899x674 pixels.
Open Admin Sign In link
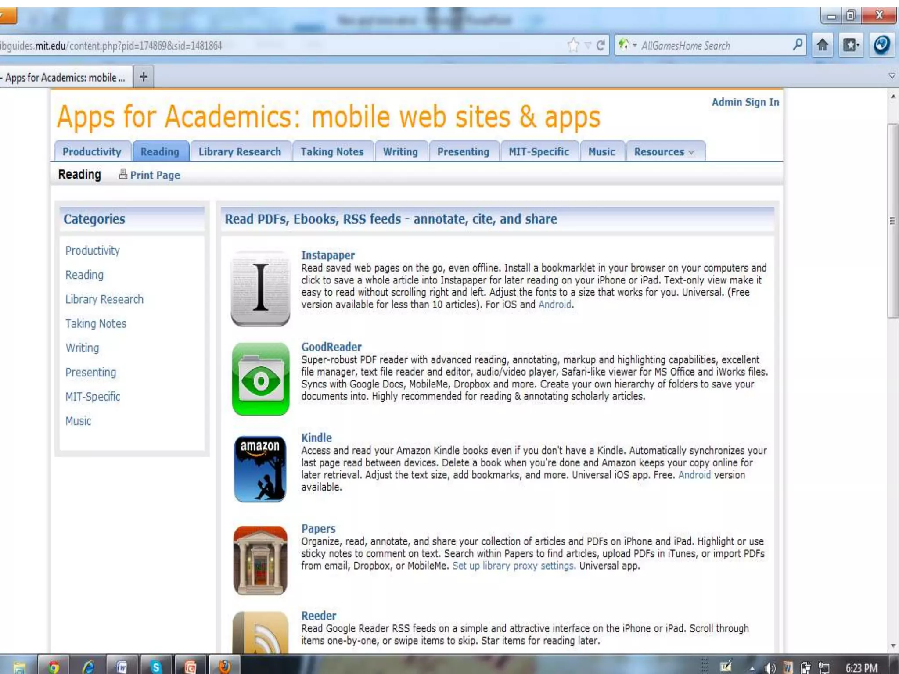[745, 102]
